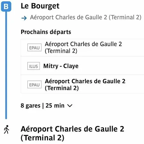Click the blue direction arrow icon

tap(24, 18)
